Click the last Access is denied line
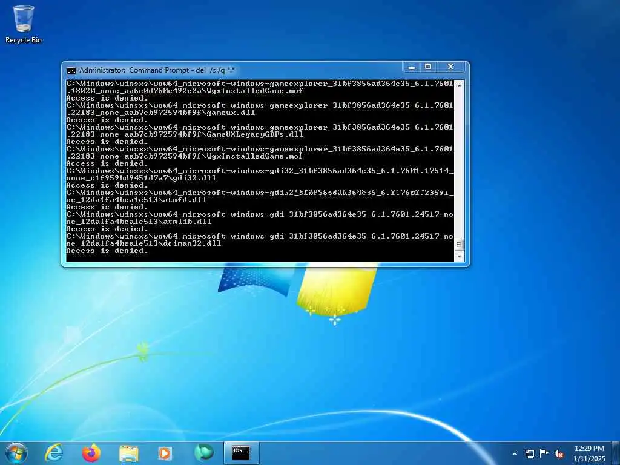The height and width of the screenshot is (465, 620). [x=107, y=251]
